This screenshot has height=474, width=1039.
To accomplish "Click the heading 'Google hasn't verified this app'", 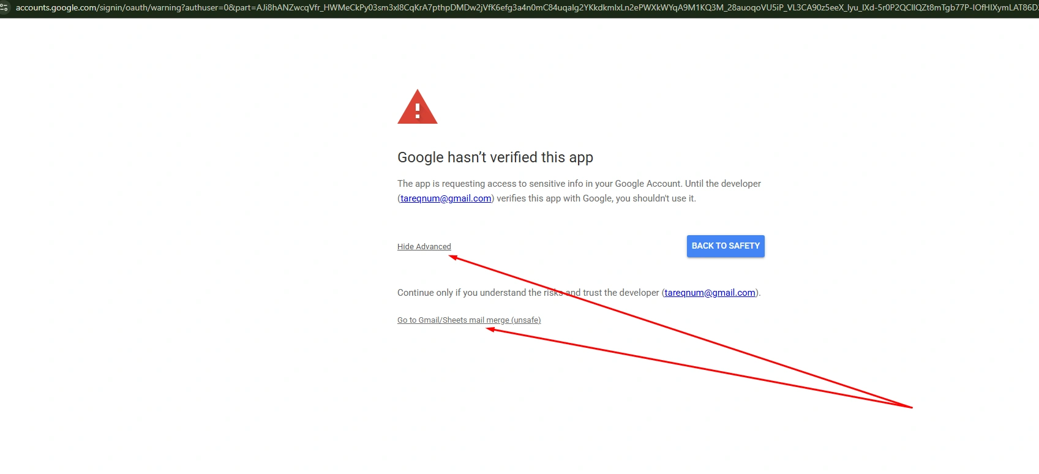I will (x=495, y=157).
